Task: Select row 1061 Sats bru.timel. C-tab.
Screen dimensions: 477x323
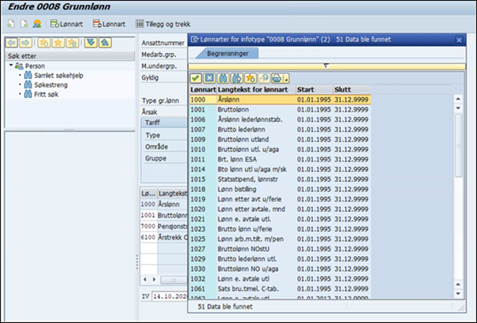Action: point(280,288)
